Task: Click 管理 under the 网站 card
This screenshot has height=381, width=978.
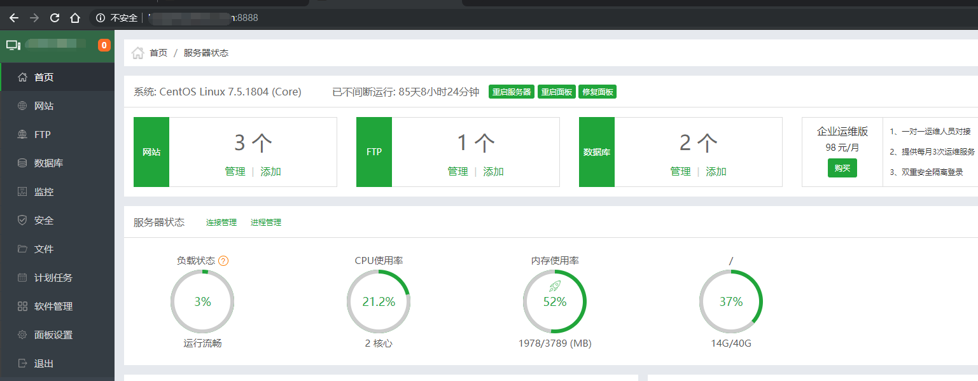Action: (235, 172)
